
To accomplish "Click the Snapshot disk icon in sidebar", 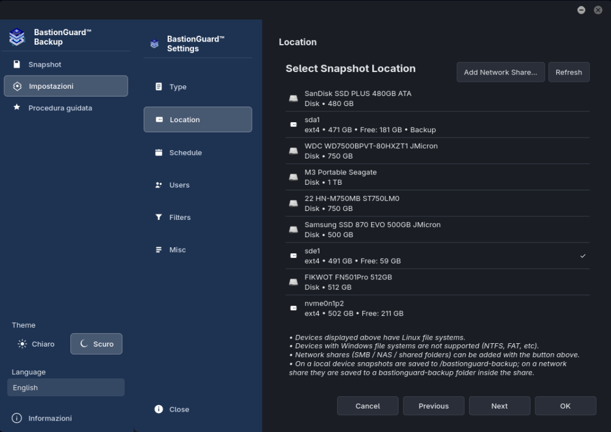I will (x=17, y=64).
